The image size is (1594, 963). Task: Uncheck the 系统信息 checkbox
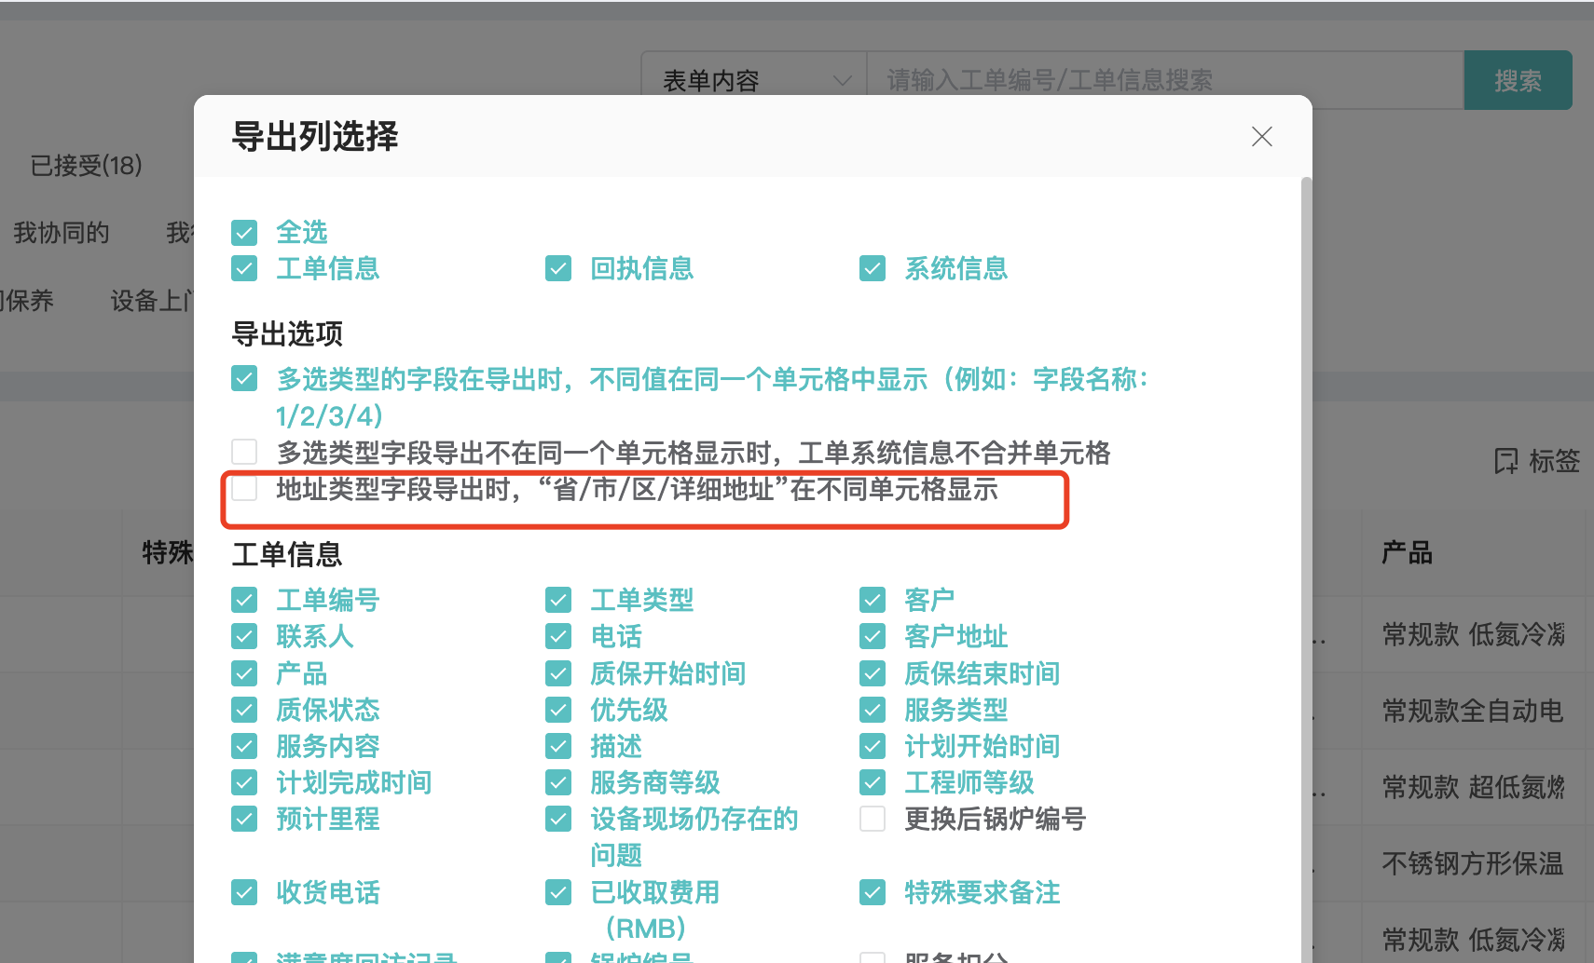coord(873,269)
